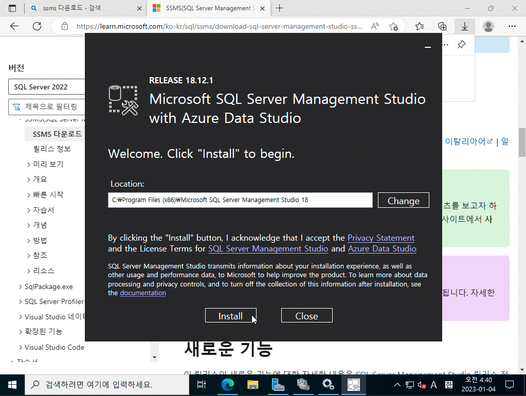Minimize the SSMS installer window

(x=428, y=47)
